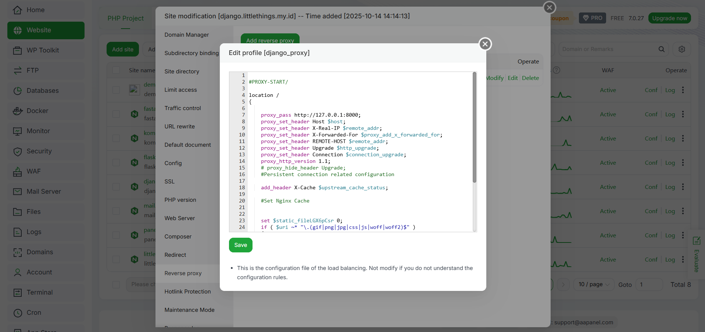Screen dimensions: 705x332
Task: Click the Files folder icon
Action: click(17, 212)
